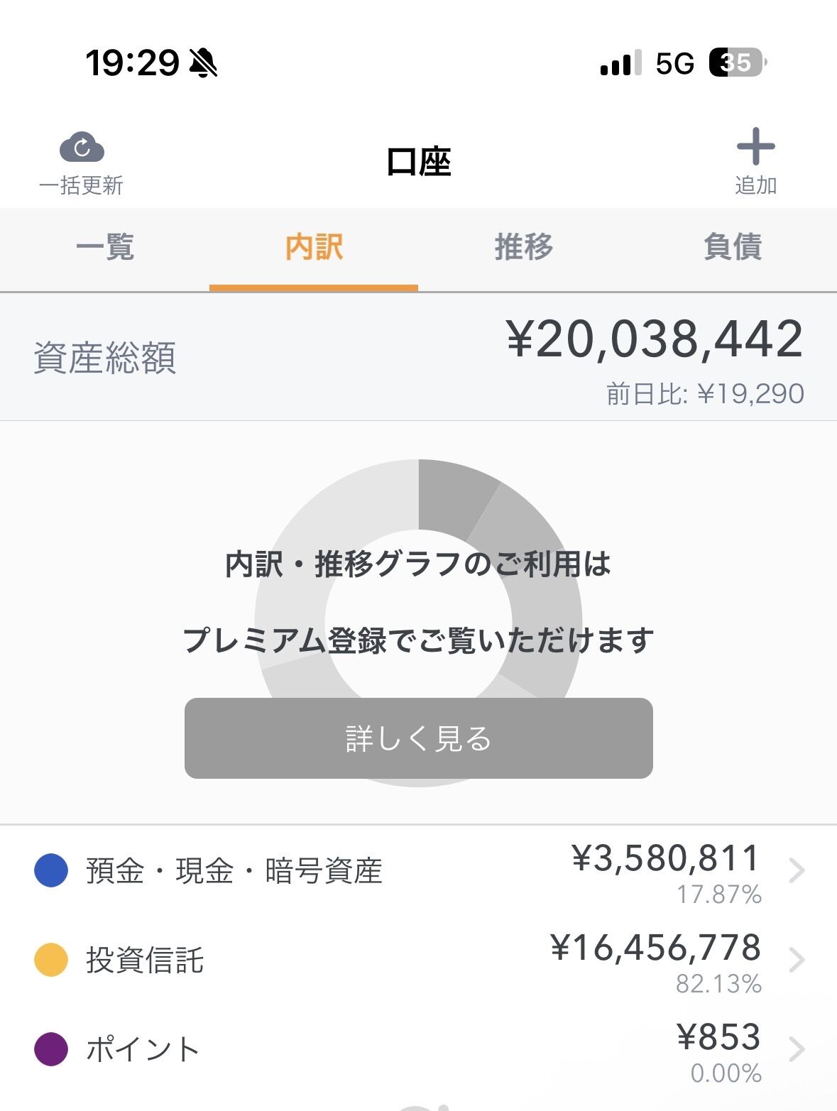This screenshot has height=1111, width=837.
Task: Tap the 前日比 ¥19,290 text
Action: (x=705, y=393)
